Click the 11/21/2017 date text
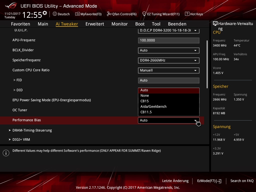Image resolution: width=256 pixels, height=192 pixels. coord(12,14)
